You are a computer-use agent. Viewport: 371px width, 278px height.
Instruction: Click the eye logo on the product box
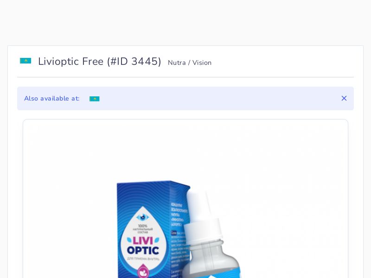tap(143, 217)
